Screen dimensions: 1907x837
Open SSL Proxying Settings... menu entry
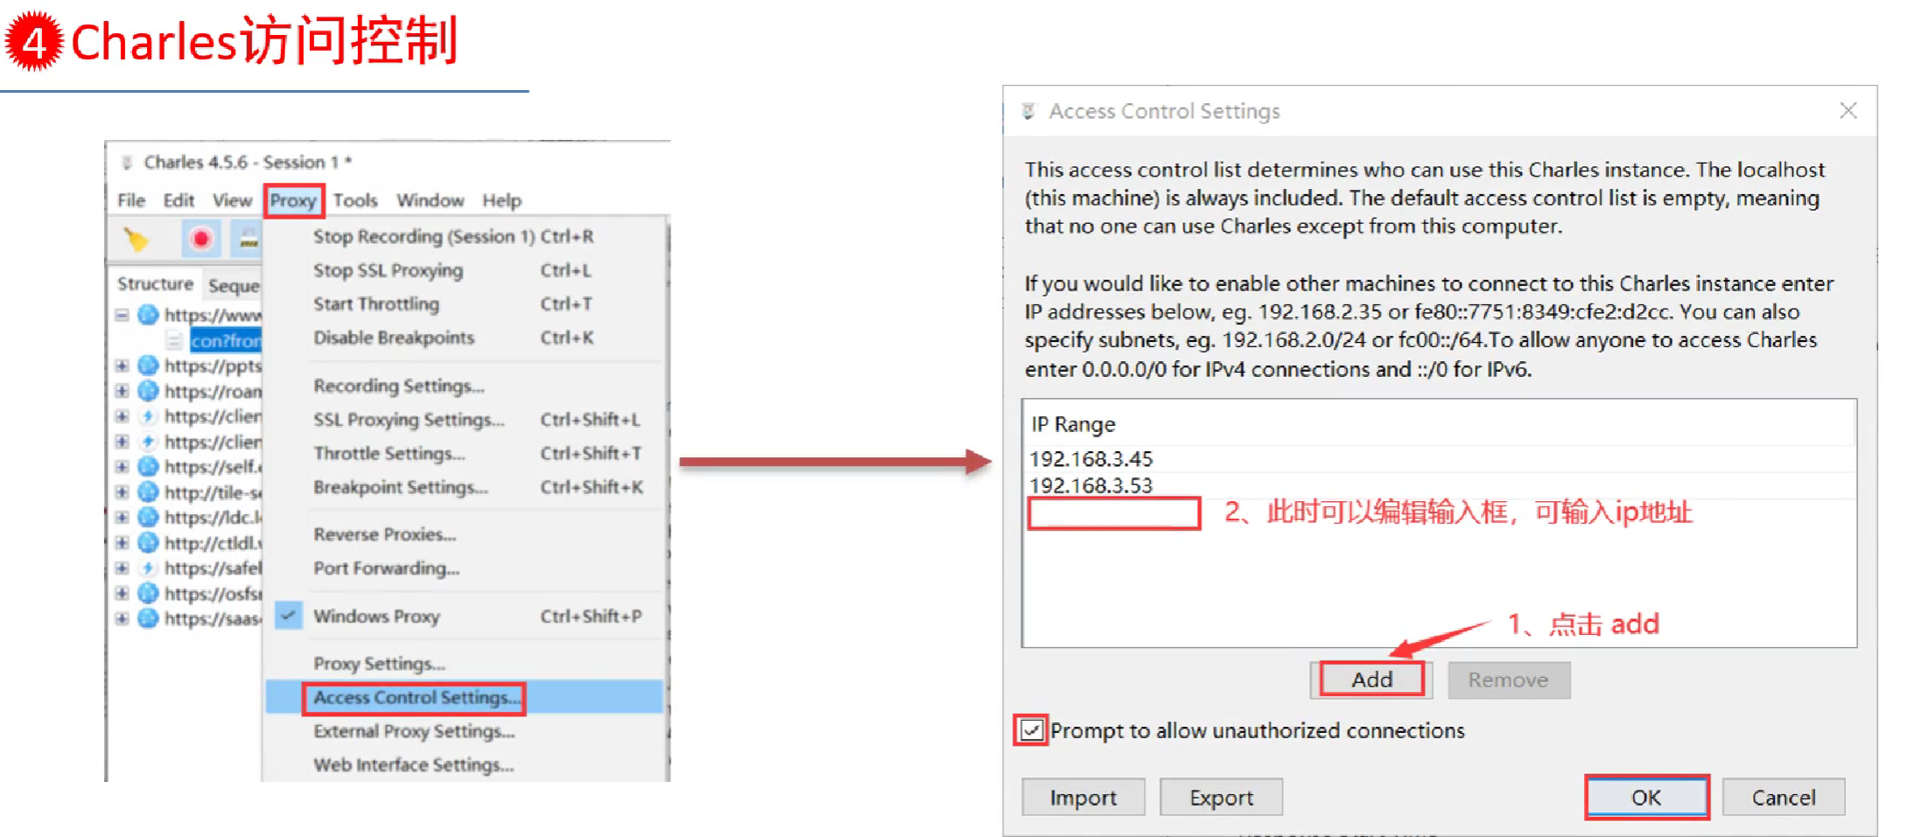[464, 420]
